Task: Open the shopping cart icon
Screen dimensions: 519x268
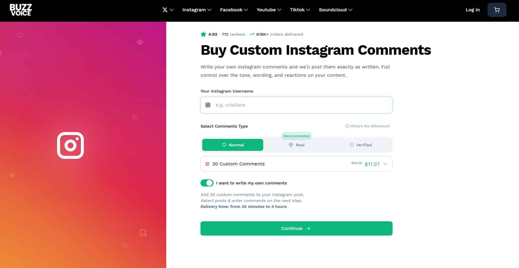Action: (497, 10)
